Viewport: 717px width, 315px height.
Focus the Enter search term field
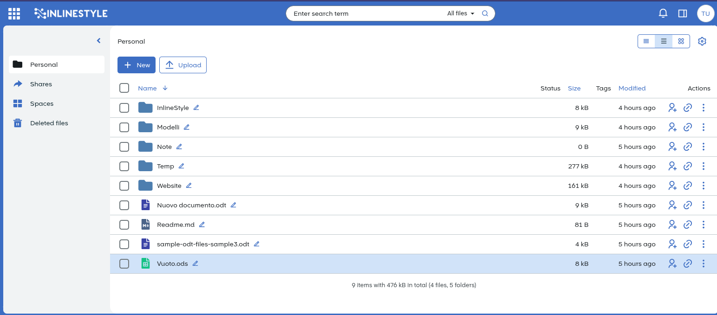click(x=367, y=13)
